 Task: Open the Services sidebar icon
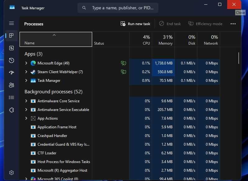coord(11,110)
